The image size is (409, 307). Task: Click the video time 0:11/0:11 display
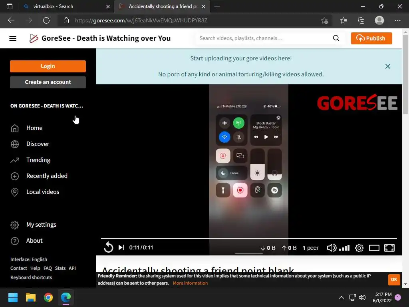coord(141,247)
